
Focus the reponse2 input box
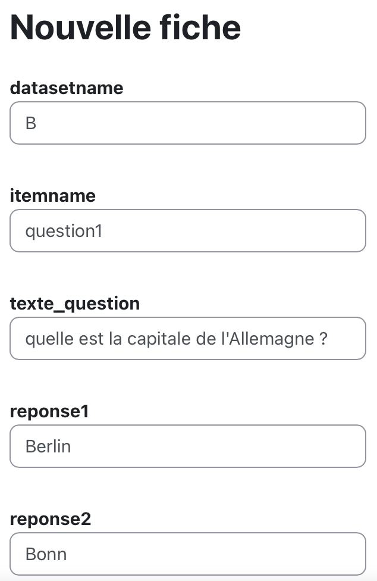[187, 554]
